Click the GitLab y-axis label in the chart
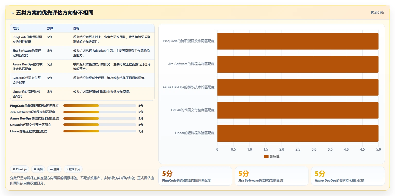This screenshot has width=395, height=196. [193, 110]
